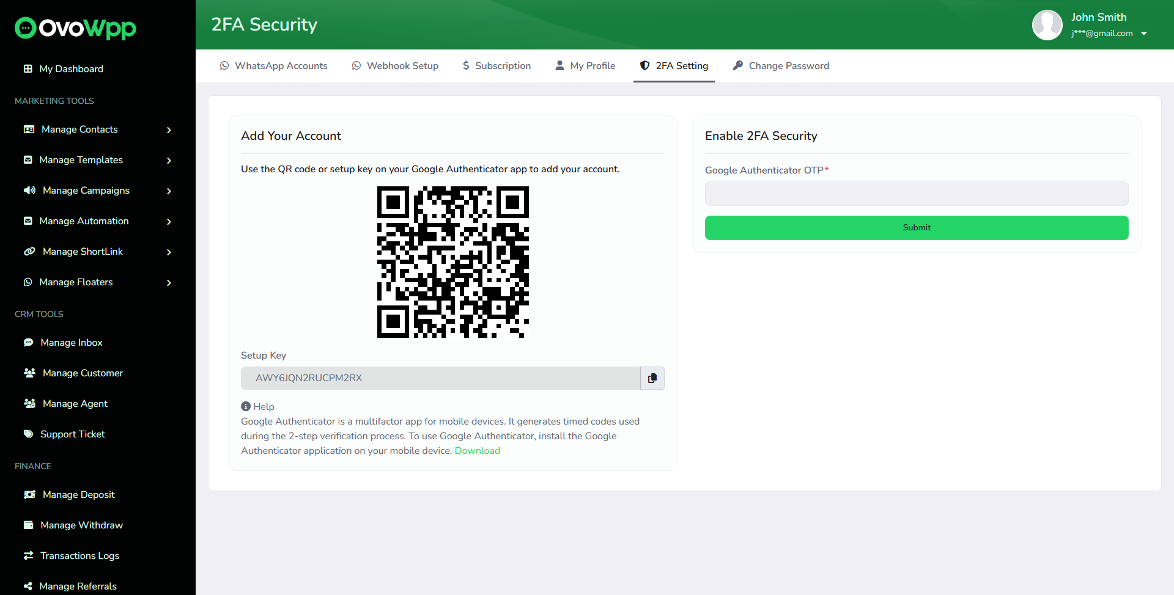Click the Help info icon
The width and height of the screenshot is (1174, 595).
tap(246, 406)
